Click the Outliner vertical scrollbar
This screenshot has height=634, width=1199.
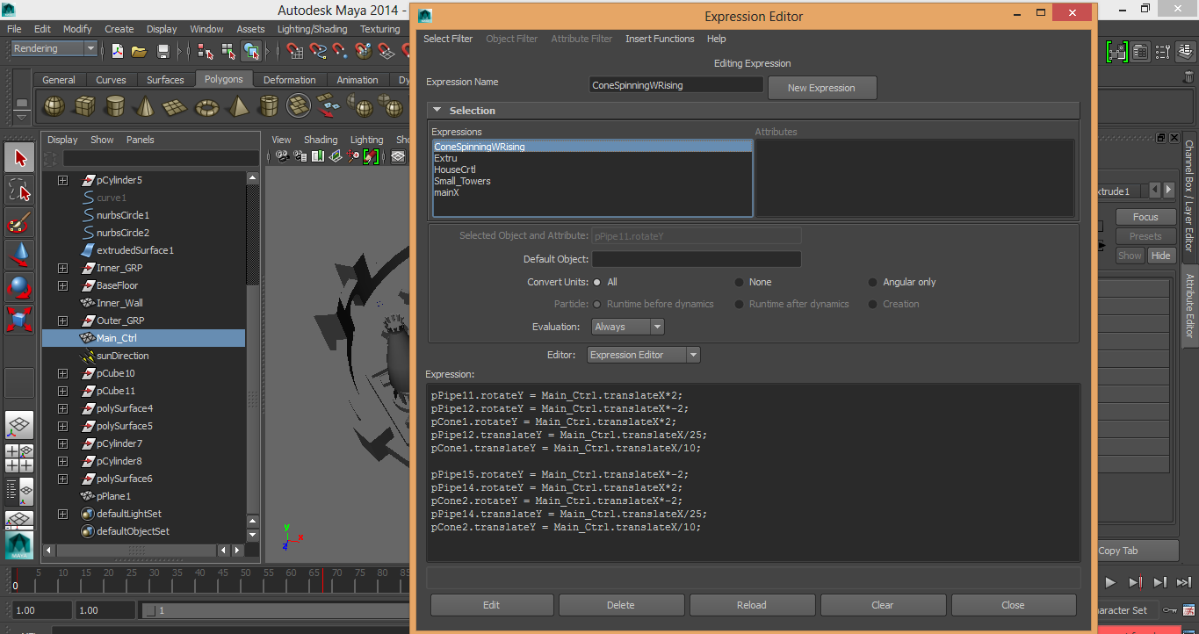click(253, 356)
